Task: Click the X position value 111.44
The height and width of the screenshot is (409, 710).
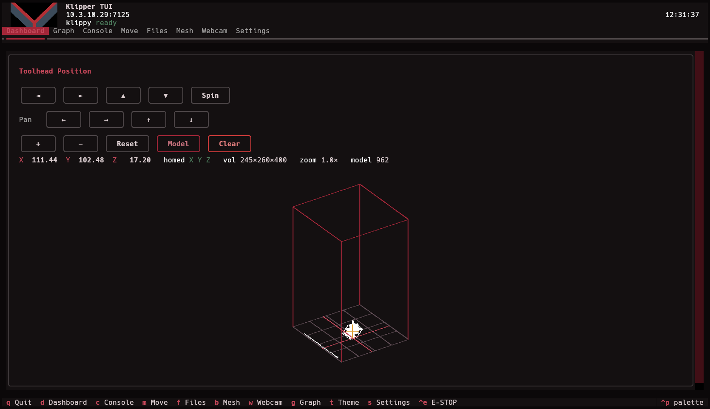Action: pyautogui.click(x=45, y=160)
